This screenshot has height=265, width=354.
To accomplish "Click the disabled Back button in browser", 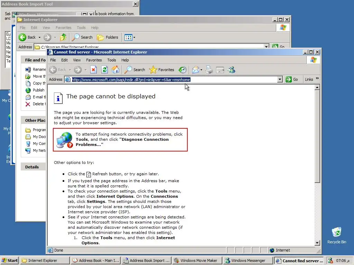I will pyautogui.click(x=58, y=70).
